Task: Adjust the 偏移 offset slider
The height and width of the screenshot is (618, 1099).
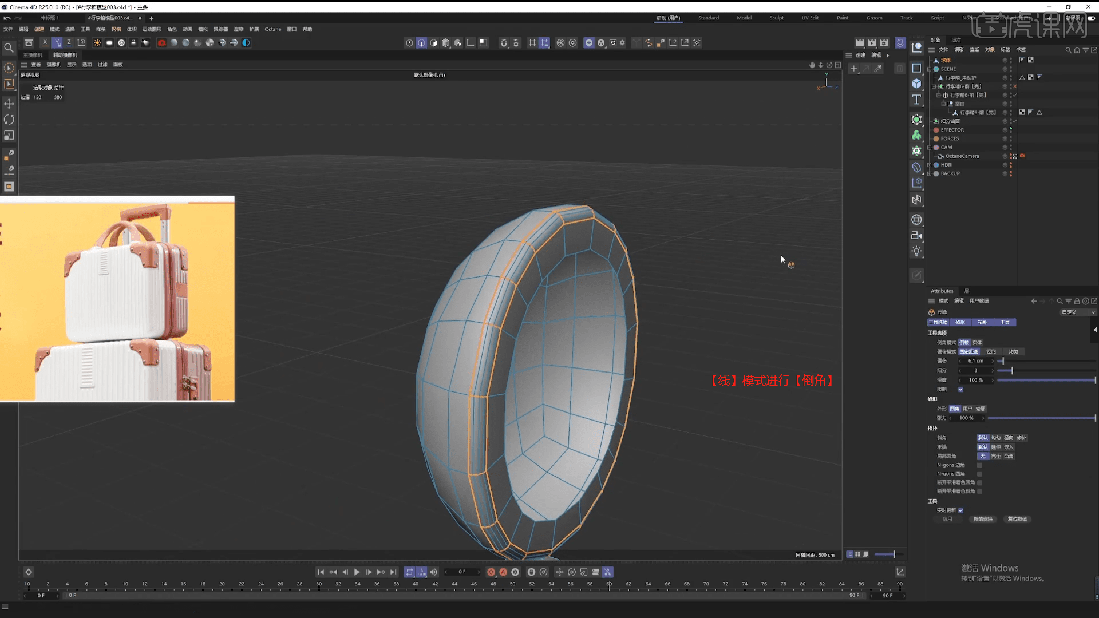Action: pyautogui.click(x=1046, y=361)
